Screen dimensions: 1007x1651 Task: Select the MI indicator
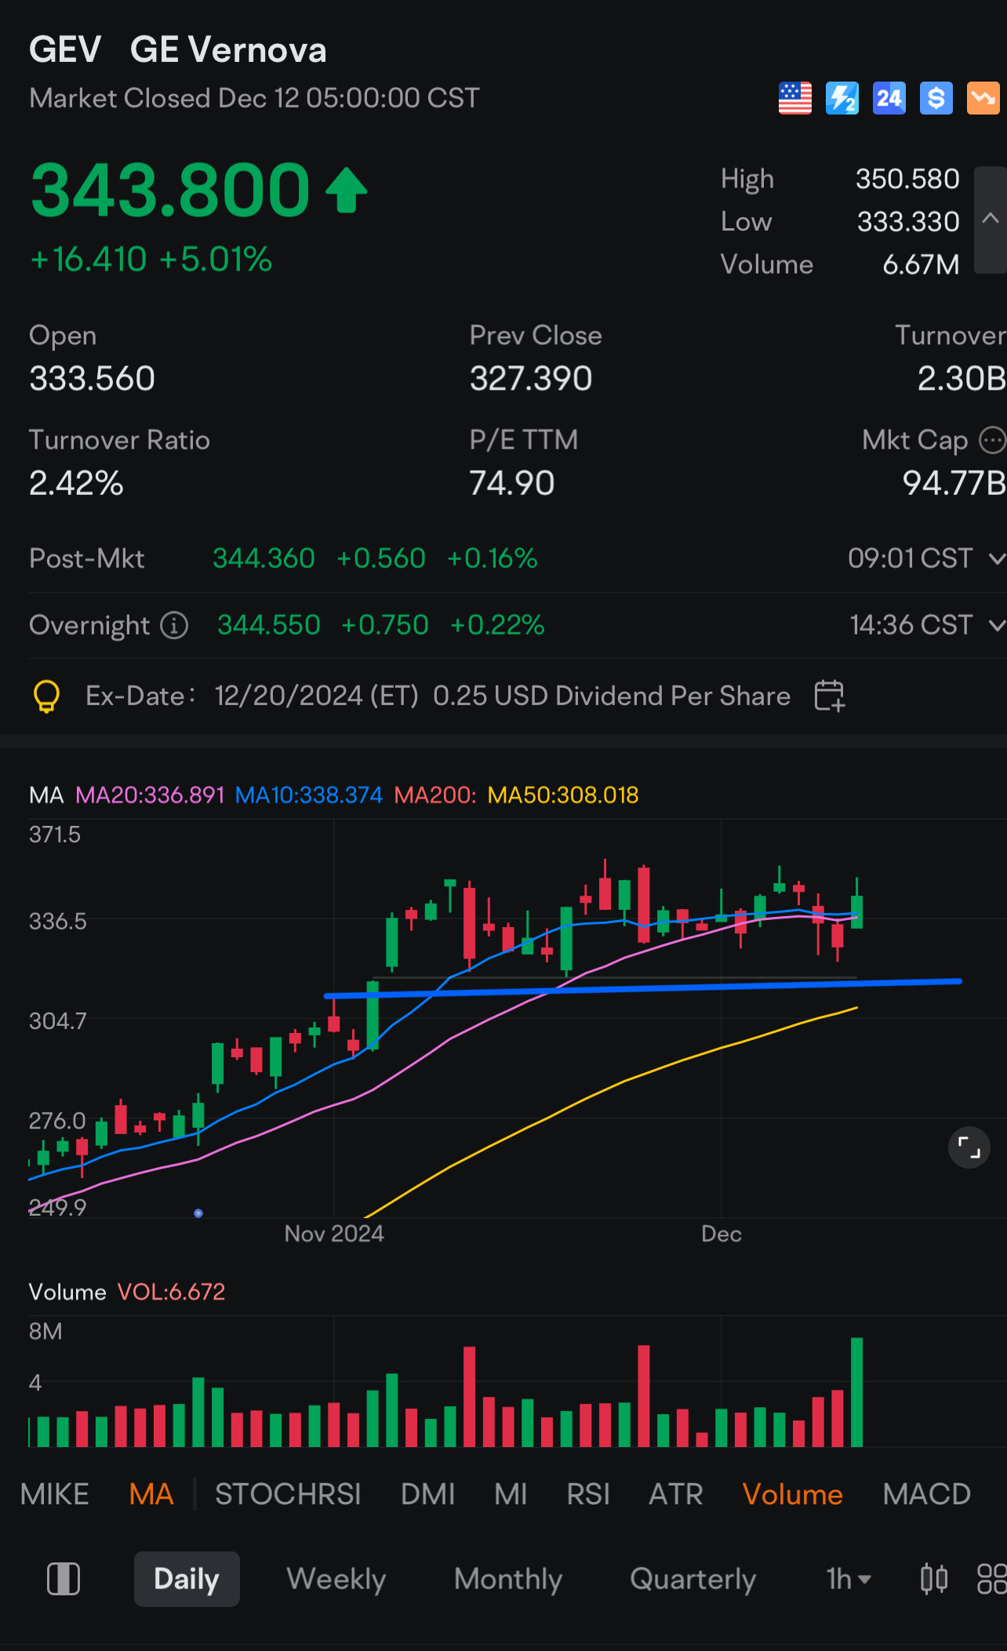coord(511,1494)
